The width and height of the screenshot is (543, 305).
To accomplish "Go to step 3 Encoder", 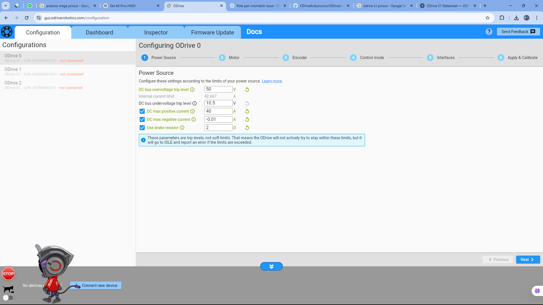I will pos(295,58).
